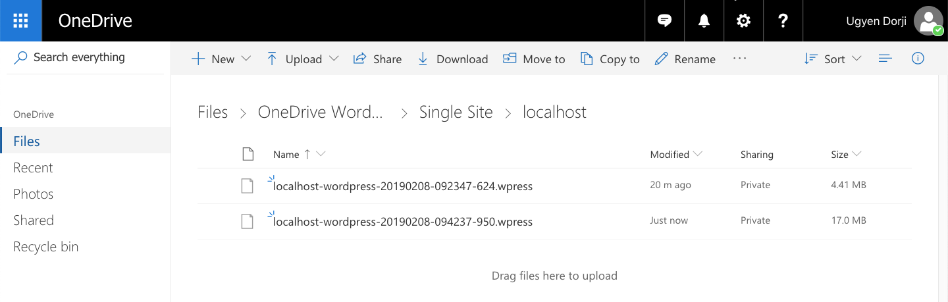Select the Recent item in sidebar
Image resolution: width=948 pixels, height=302 pixels.
point(33,168)
